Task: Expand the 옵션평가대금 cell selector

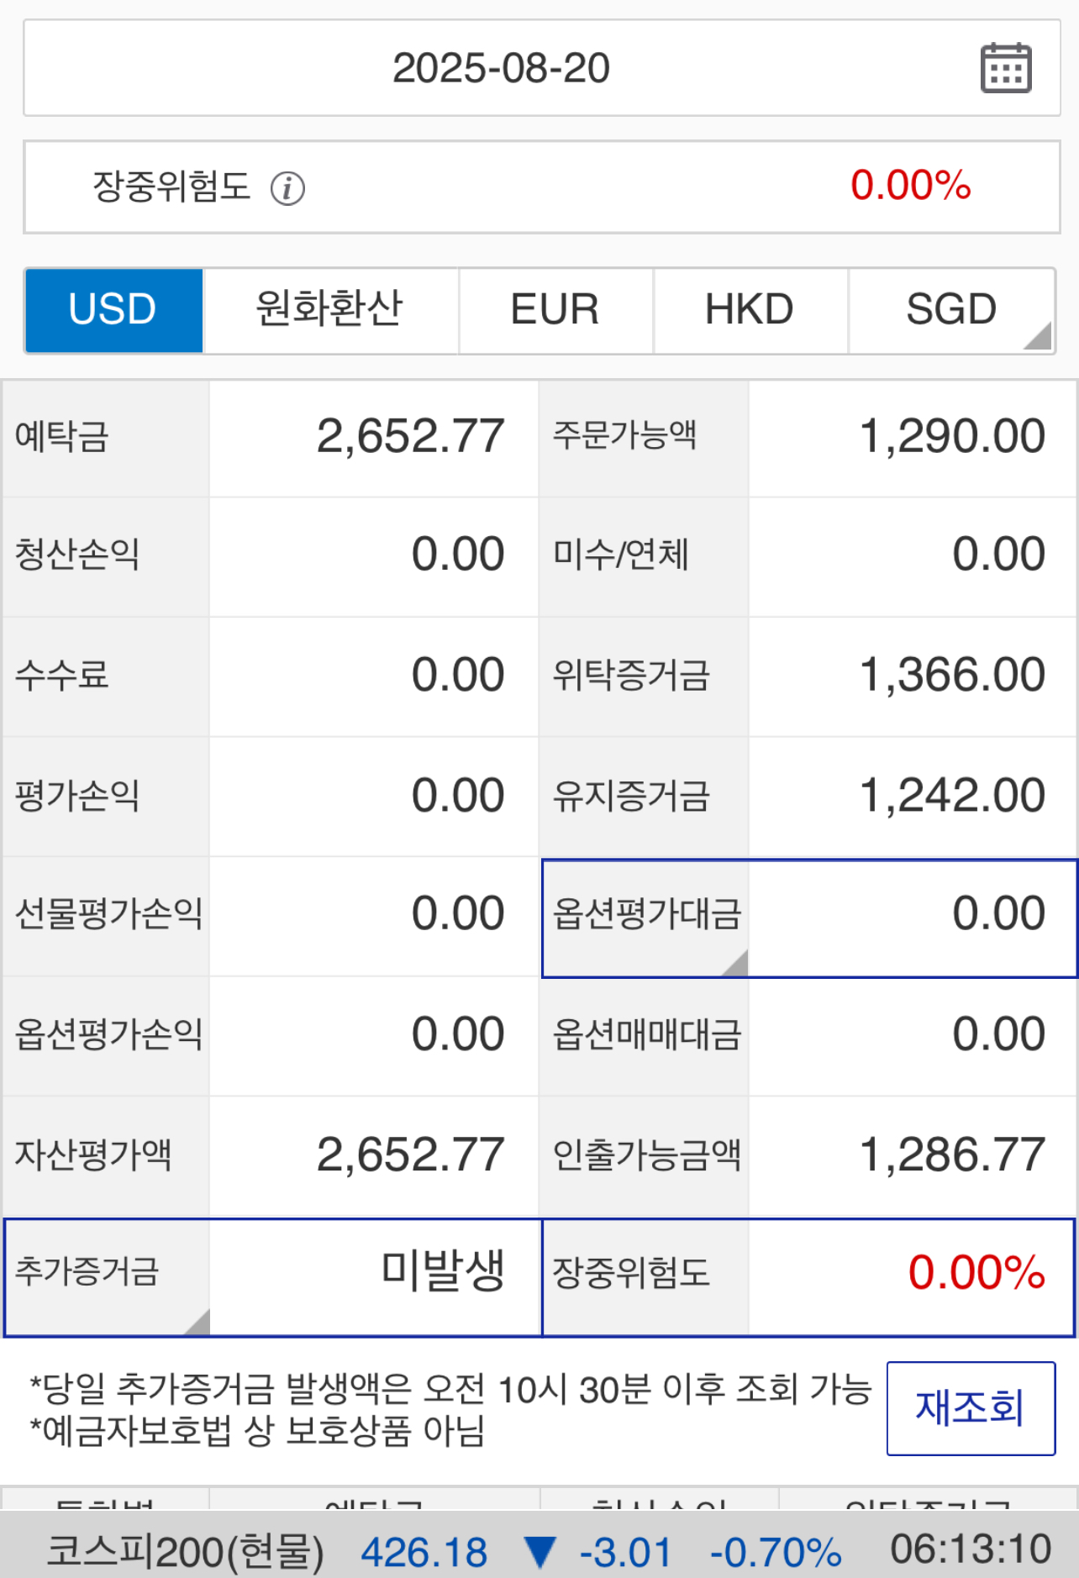Action: point(735,964)
